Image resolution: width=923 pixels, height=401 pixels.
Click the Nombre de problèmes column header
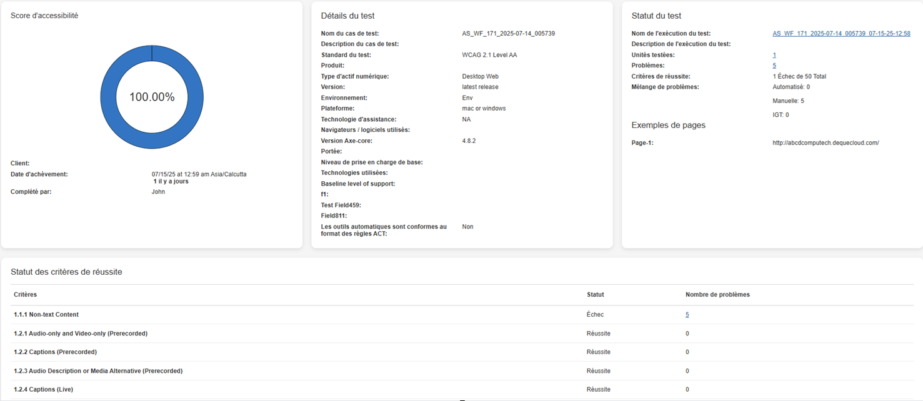point(717,295)
